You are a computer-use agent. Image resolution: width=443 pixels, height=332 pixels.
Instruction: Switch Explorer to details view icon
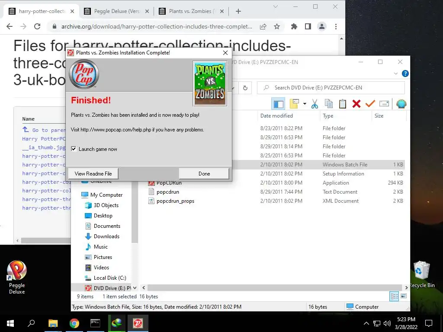coord(394,296)
